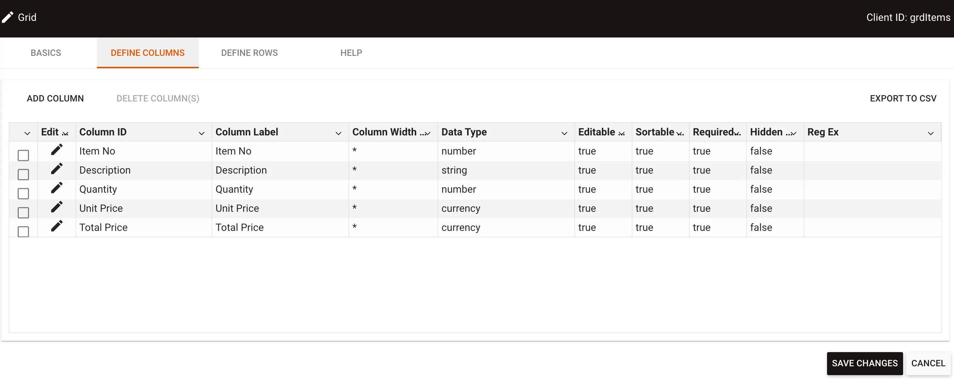
Task: Switch to the DEFINE ROWS tab
Action: click(249, 53)
